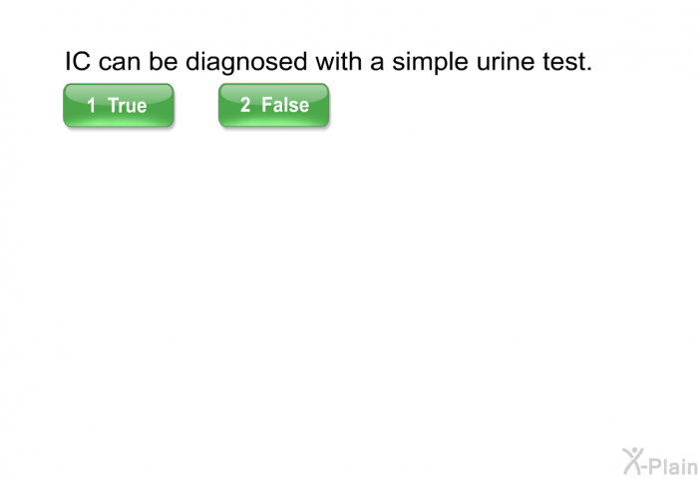Image resolution: width=698 pixels, height=479 pixels.
Task: Choose option 2 False as answer
Action: [274, 105]
